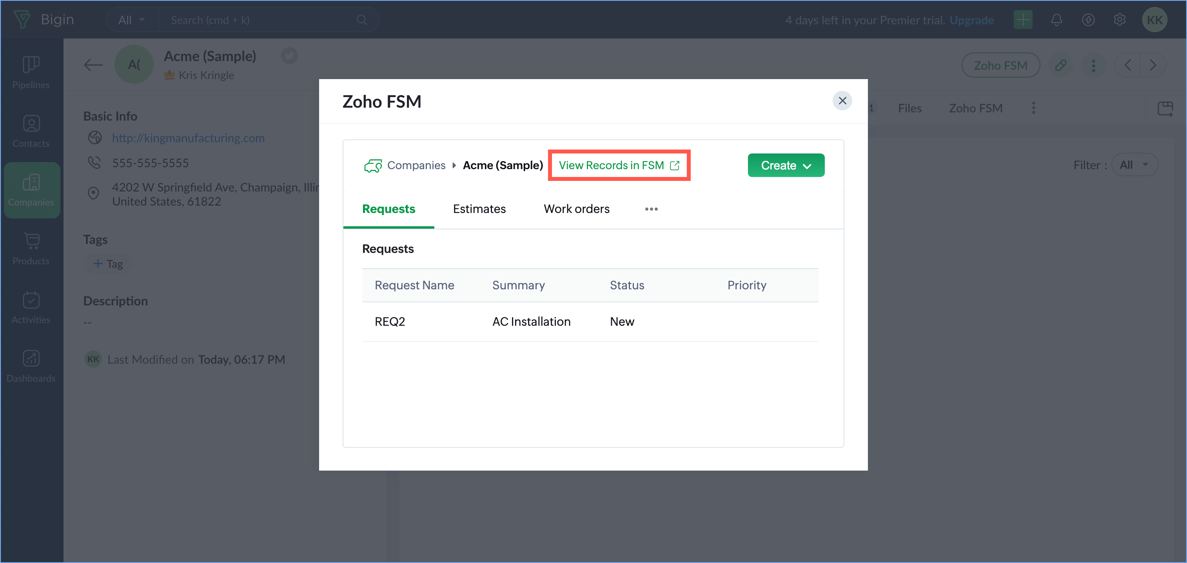Screen dimensions: 1187x563
Task: Click the location pin icon next to the address
Action: coord(94,193)
